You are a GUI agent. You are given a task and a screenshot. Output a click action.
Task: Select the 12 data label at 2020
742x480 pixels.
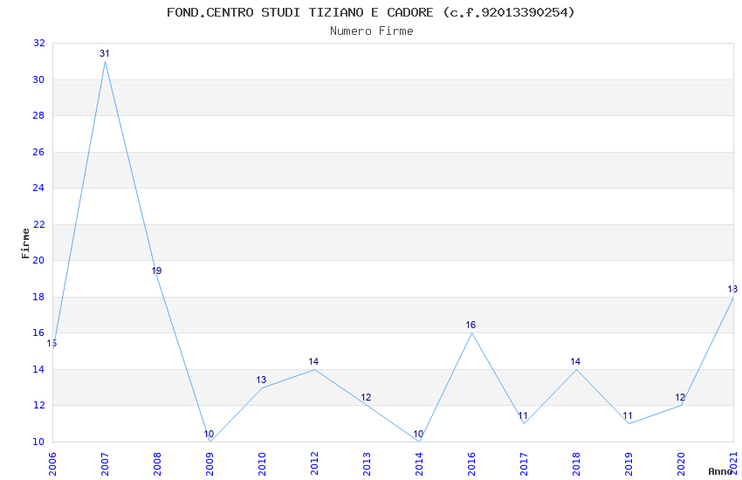[680, 397]
